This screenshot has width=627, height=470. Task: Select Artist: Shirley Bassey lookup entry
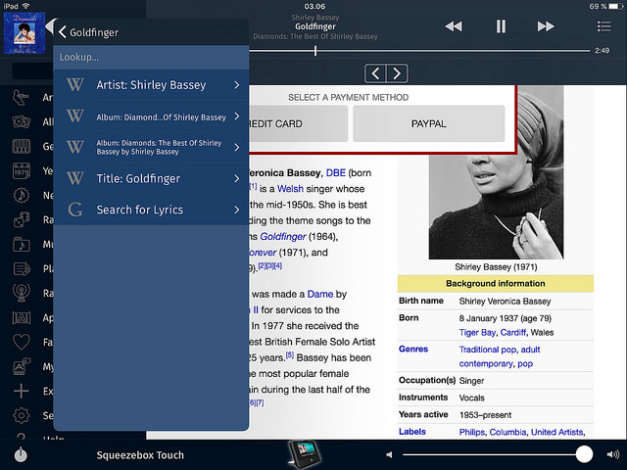[x=151, y=85]
